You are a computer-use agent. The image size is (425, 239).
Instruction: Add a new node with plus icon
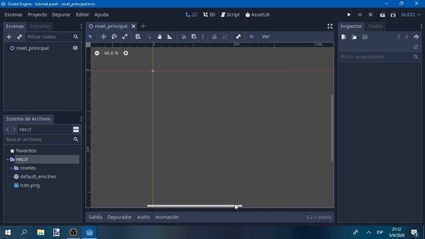[9, 37]
